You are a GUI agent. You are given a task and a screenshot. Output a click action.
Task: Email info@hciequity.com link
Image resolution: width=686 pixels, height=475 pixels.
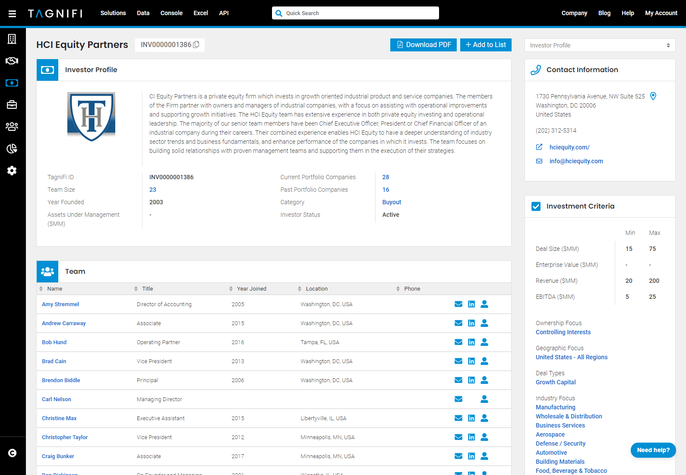click(x=576, y=161)
